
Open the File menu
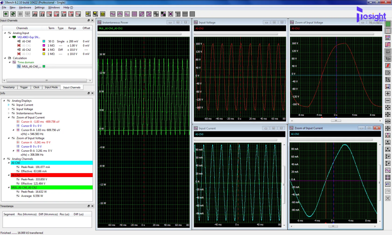point(4,8)
